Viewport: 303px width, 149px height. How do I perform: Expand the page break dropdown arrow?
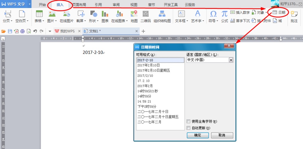(x=12, y=21)
